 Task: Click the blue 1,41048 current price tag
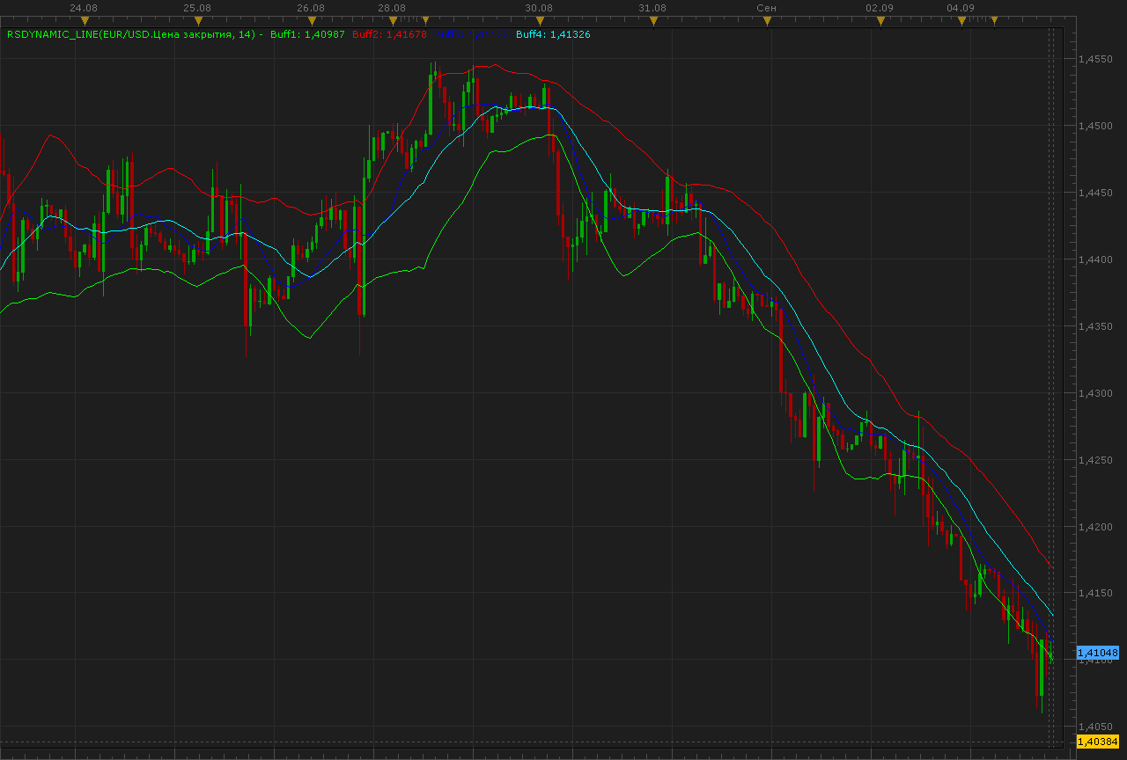pos(1098,653)
